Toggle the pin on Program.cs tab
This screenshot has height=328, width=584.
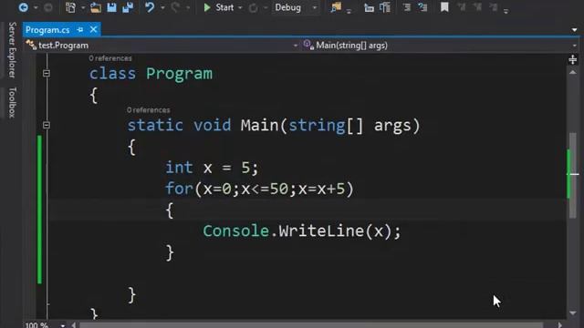click(x=80, y=29)
